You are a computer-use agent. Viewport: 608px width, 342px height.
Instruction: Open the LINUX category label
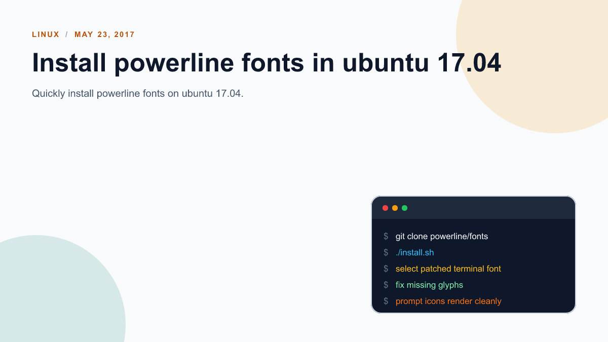point(46,34)
